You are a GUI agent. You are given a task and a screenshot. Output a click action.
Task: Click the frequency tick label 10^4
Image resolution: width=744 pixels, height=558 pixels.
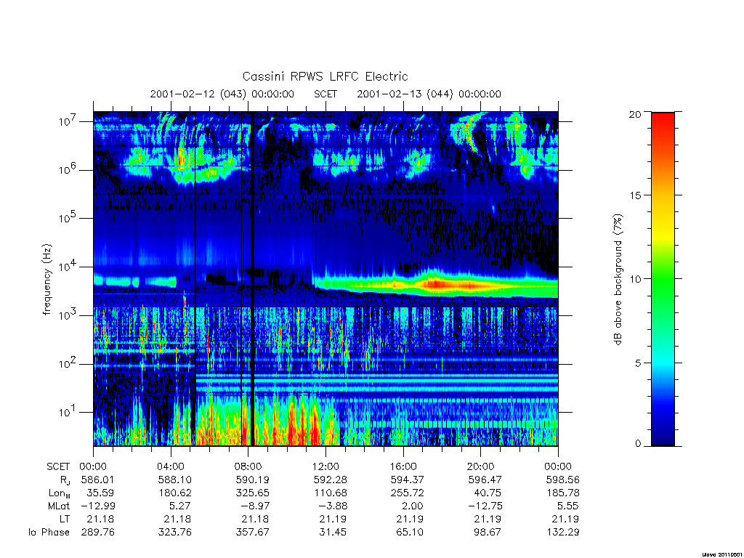68,267
